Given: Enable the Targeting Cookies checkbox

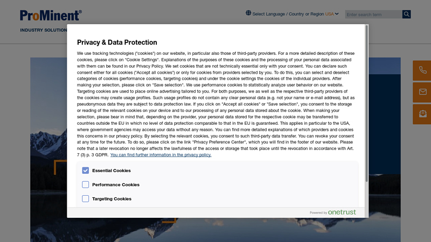Looking at the screenshot, I should pos(86,198).
